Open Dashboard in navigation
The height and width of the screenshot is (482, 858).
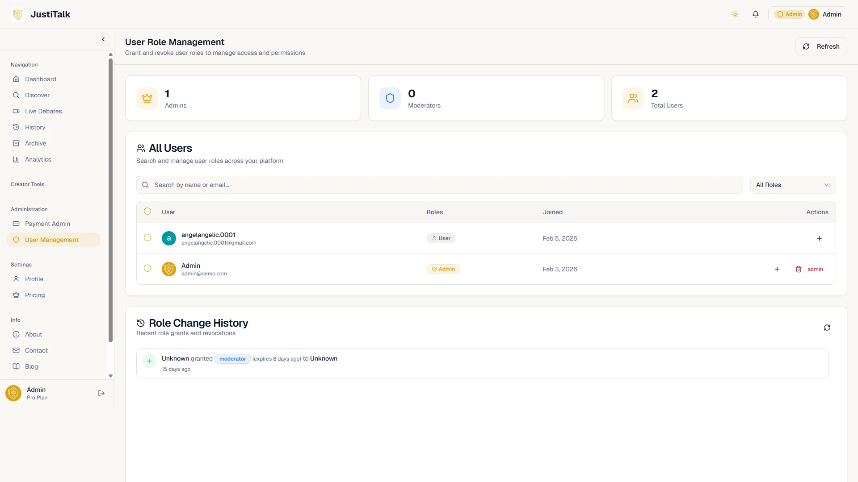point(54,79)
